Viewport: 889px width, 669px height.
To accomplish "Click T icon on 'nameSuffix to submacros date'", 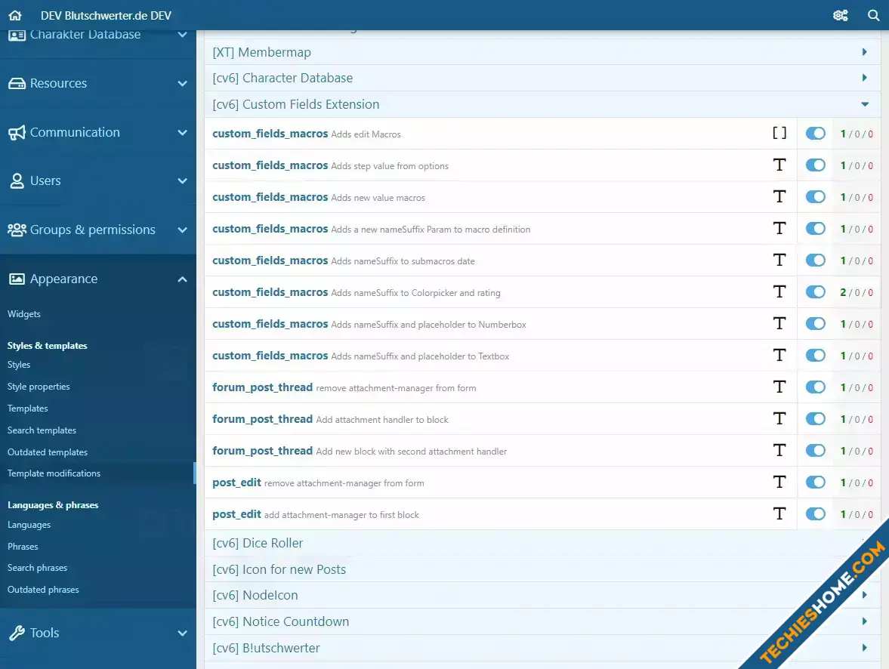I will [x=779, y=261].
